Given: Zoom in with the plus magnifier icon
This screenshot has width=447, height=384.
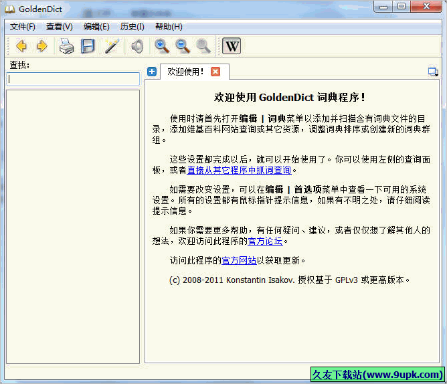Looking at the screenshot, I should tap(162, 46).
